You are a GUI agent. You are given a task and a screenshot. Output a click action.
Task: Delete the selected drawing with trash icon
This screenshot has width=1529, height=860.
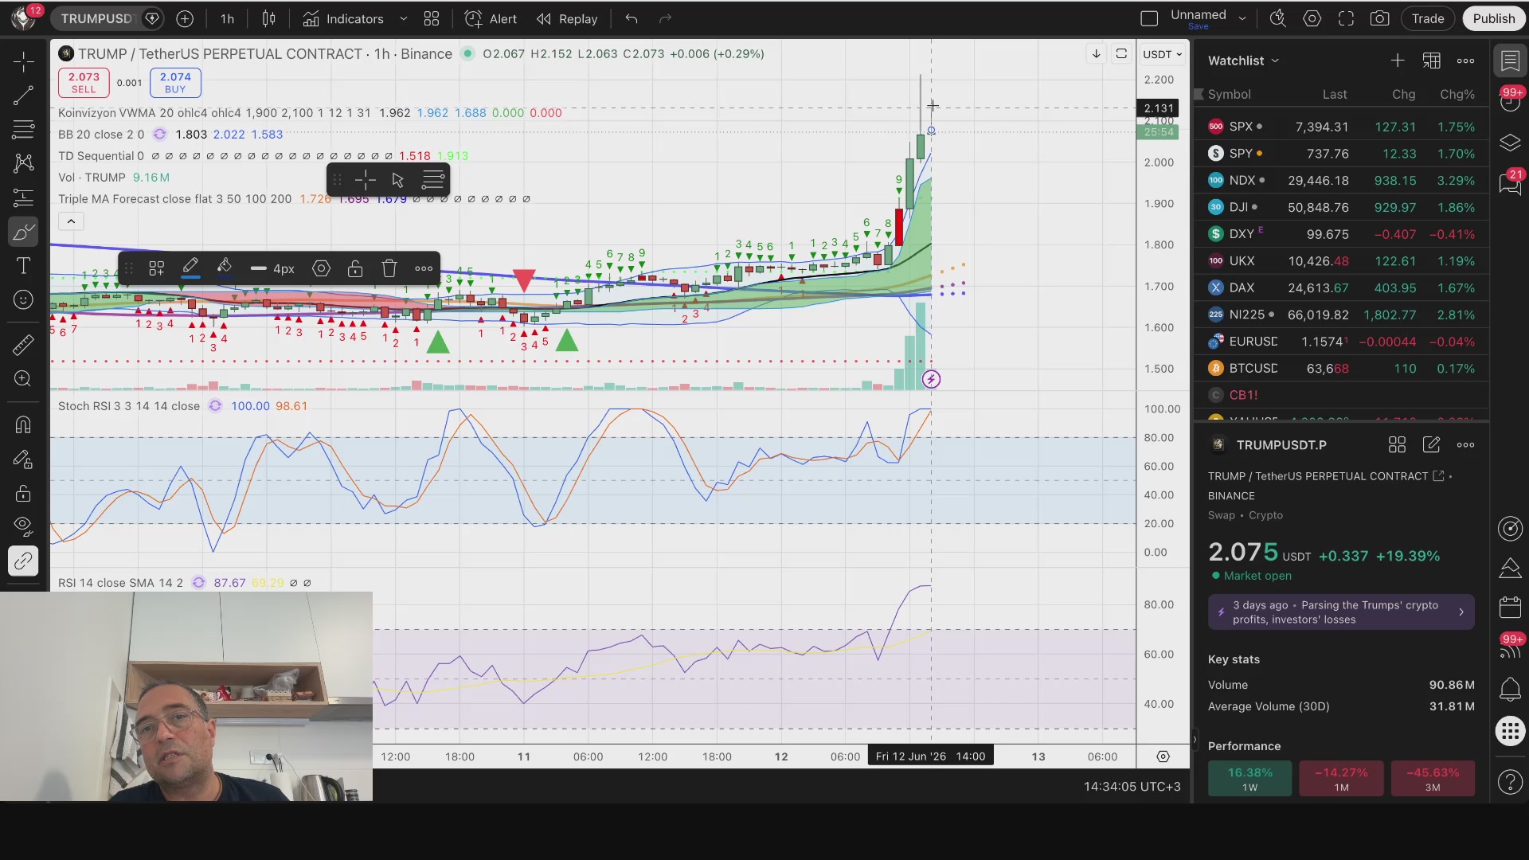click(x=389, y=268)
